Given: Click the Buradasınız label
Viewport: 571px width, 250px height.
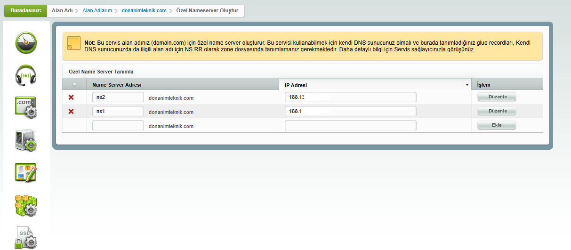Looking at the screenshot, I should (25, 10).
